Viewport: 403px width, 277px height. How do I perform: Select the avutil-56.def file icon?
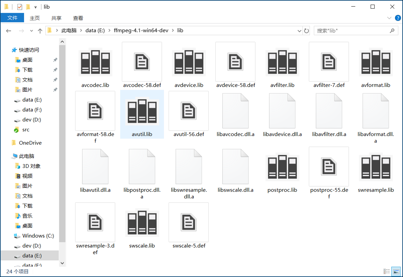(x=189, y=111)
